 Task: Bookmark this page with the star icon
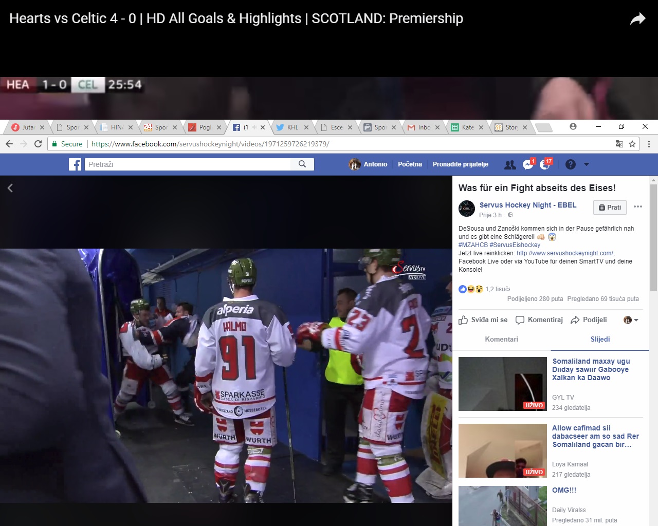pos(632,144)
